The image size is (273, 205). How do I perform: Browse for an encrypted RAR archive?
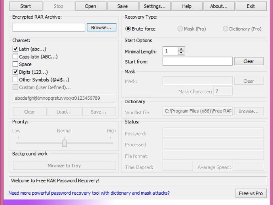tap(102, 28)
